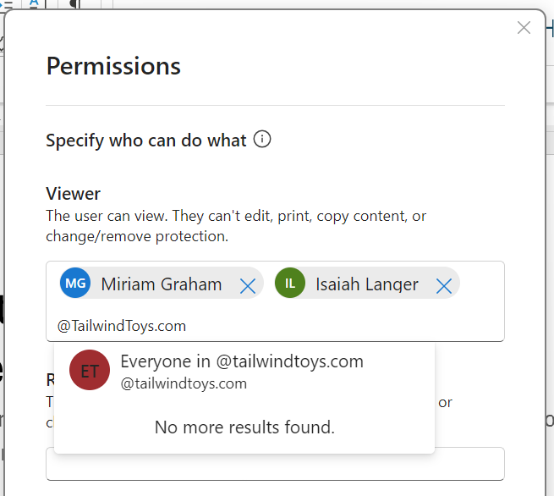Image resolution: width=554 pixels, height=496 pixels.
Task: Close the Permissions dialog
Action: [x=524, y=28]
